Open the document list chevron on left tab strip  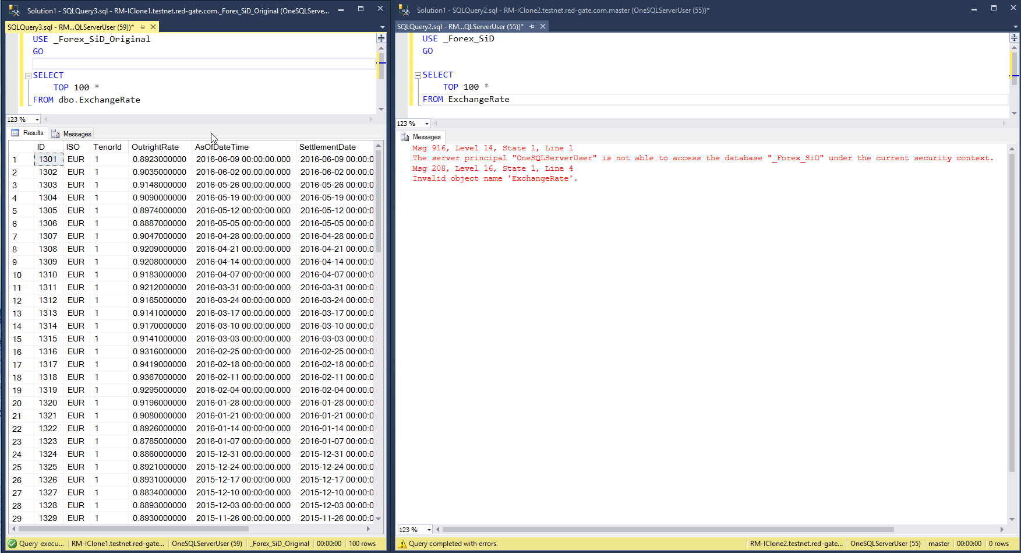click(382, 27)
